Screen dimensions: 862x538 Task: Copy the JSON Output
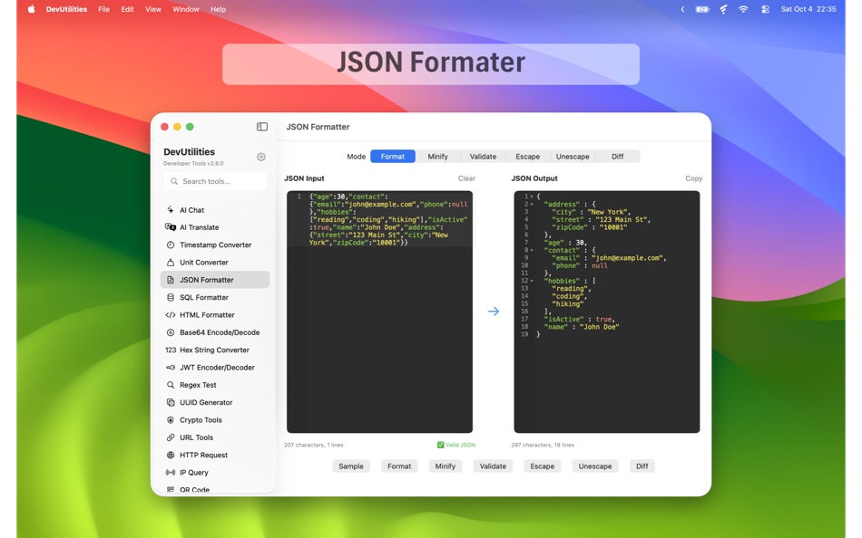tap(694, 178)
